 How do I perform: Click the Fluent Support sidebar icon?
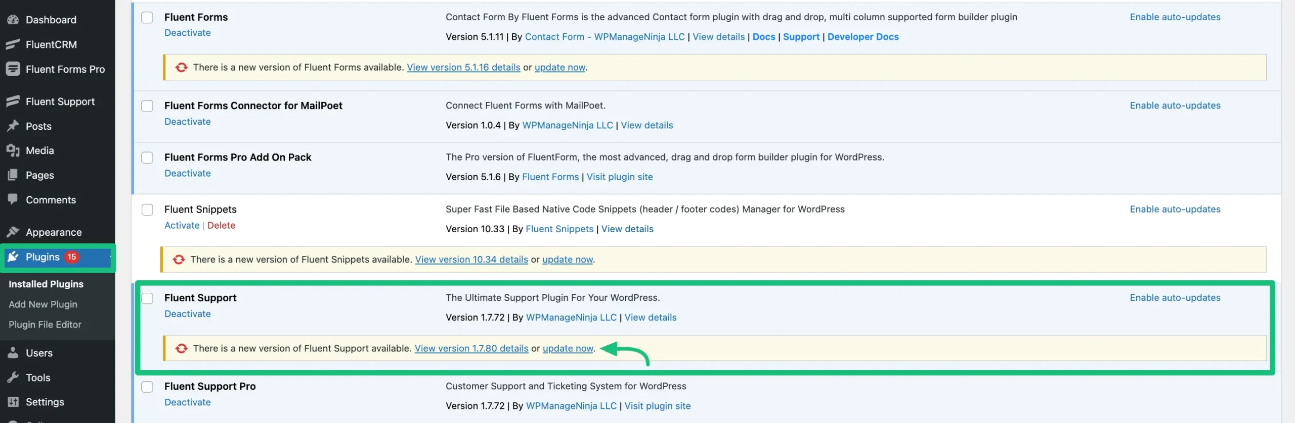pyautogui.click(x=14, y=101)
